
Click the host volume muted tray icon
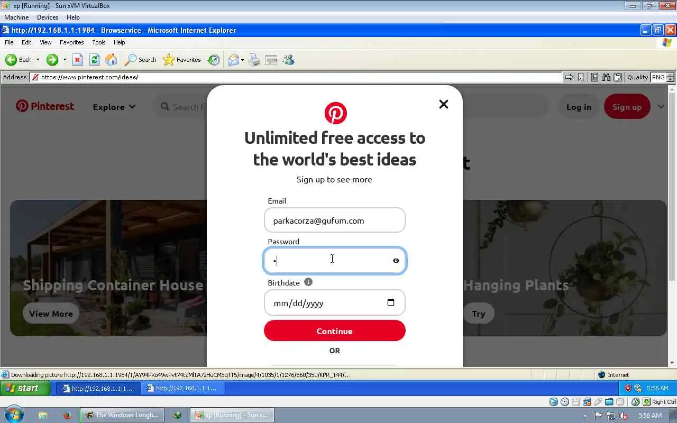tap(624, 416)
